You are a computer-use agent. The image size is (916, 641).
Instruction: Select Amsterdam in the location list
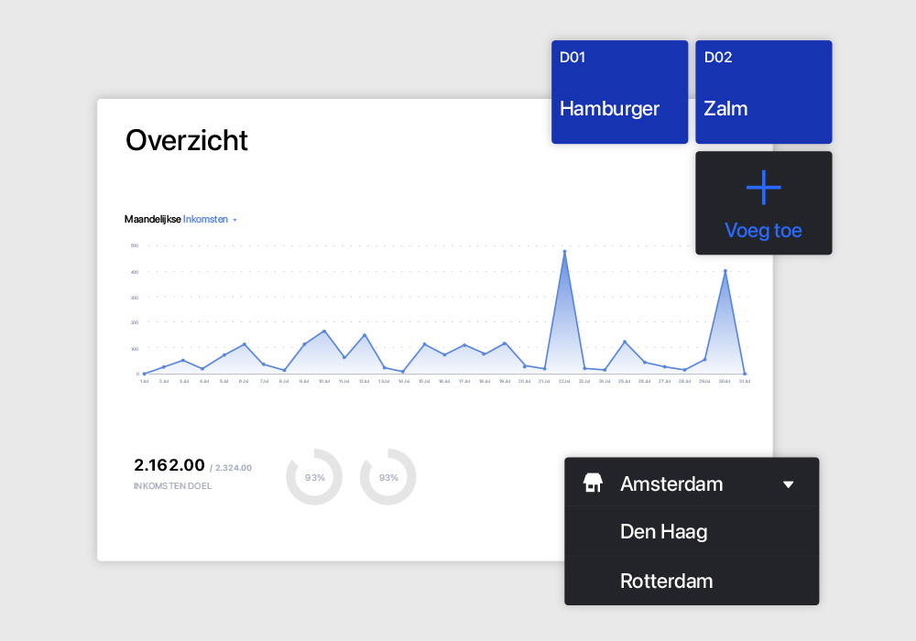[x=692, y=483]
